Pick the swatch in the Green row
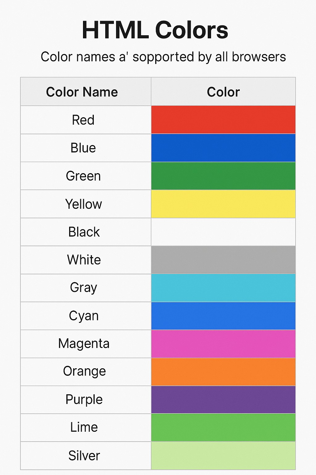This screenshot has width=316, height=475. point(223,176)
